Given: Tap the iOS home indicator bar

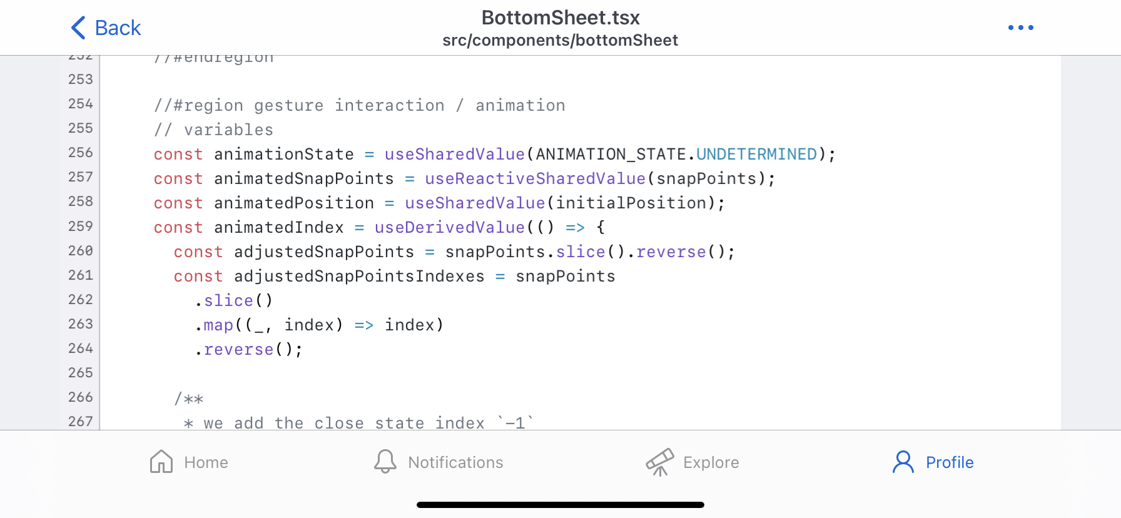Looking at the screenshot, I should (560, 505).
